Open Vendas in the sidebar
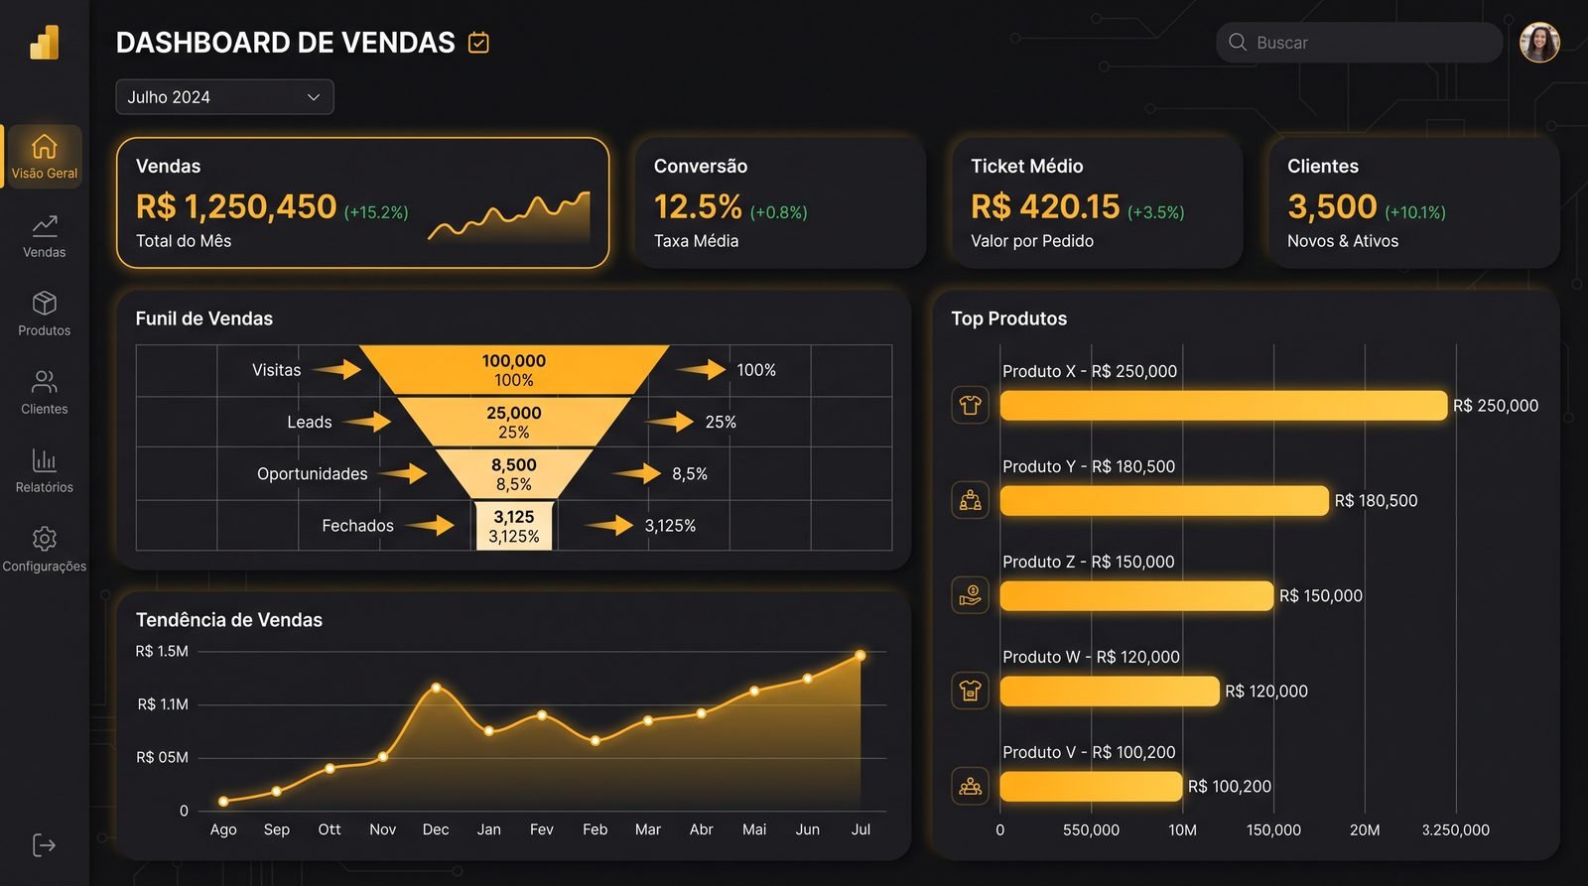Viewport: 1588px width, 886px height. tap(44, 236)
